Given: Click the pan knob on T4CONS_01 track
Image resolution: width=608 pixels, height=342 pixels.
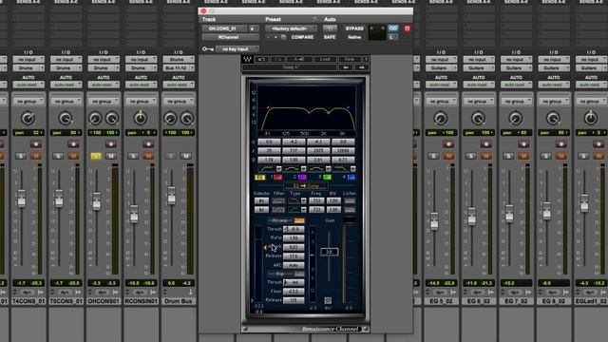Looking at the screenshot, I should (28, 118).
